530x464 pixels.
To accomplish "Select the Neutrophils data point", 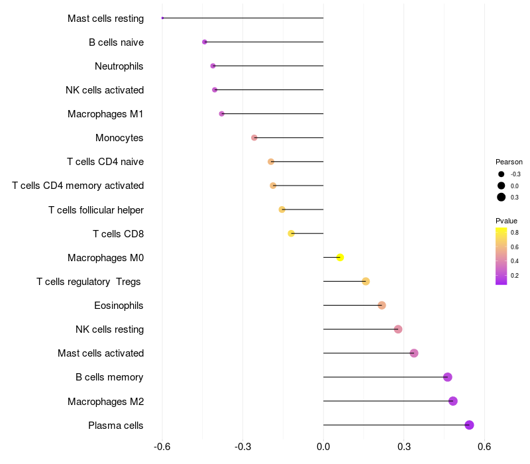I will click(213, 66).
